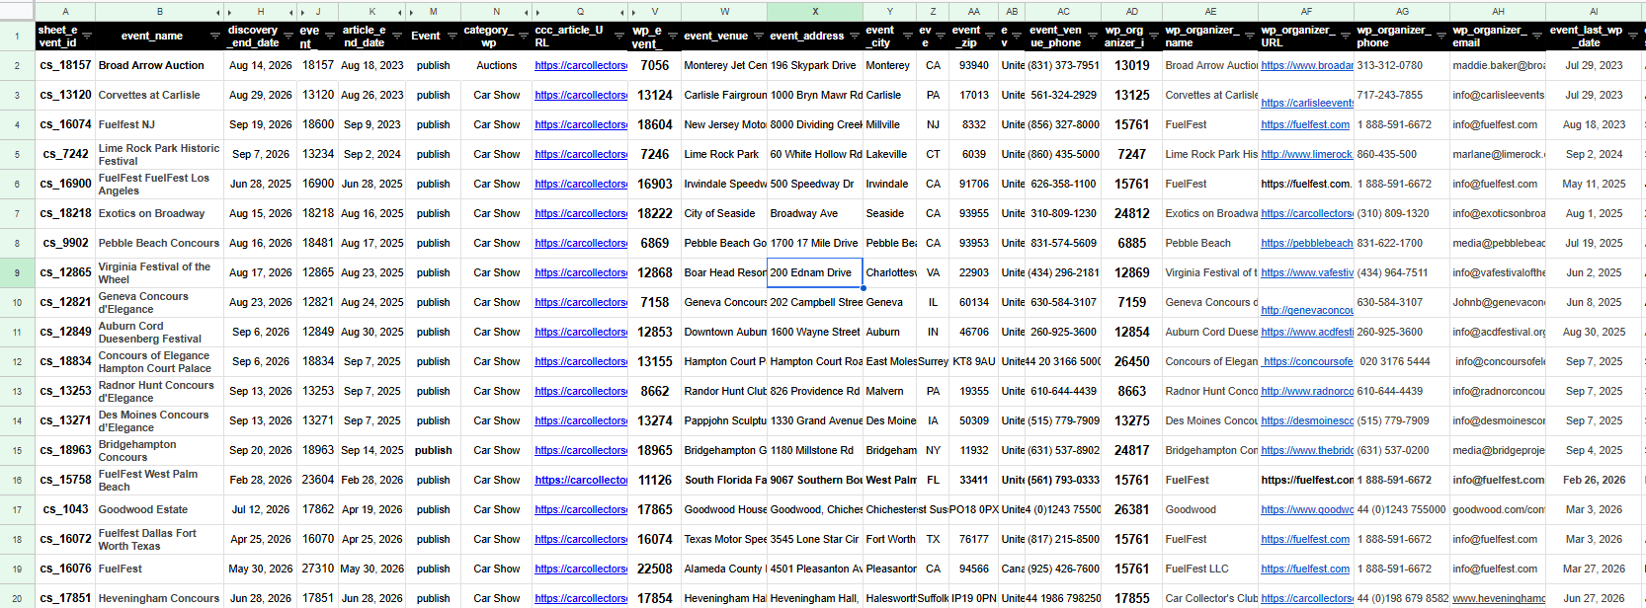Select the cell "Feb 26, 2026" last wp date
Image resolution: width=1646 pixels, height=608 pixels.
[1594, 480]
